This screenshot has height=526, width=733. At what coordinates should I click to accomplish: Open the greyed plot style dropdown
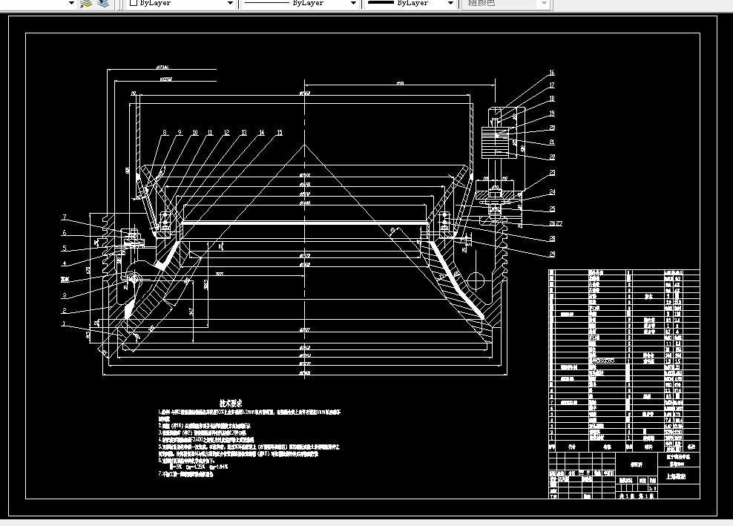[x=544, y=3]
